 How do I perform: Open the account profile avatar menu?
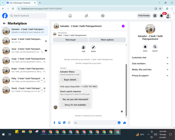pyautogui.click(x=168, y=16)
